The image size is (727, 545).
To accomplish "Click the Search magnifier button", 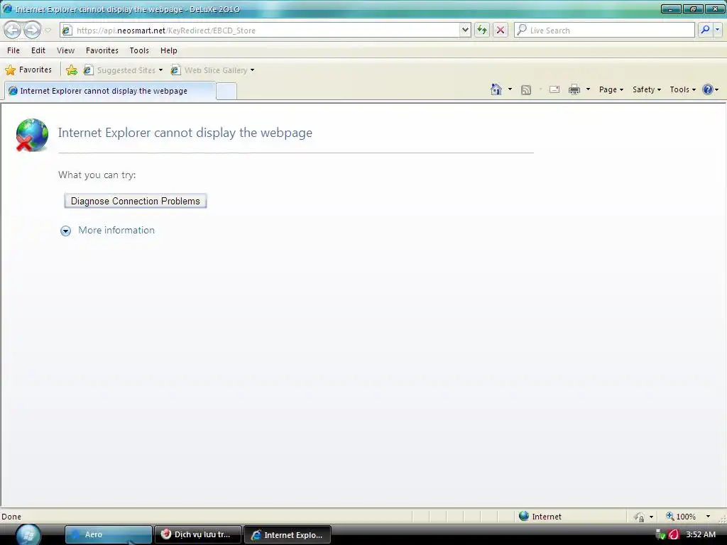I will [705, 30].
